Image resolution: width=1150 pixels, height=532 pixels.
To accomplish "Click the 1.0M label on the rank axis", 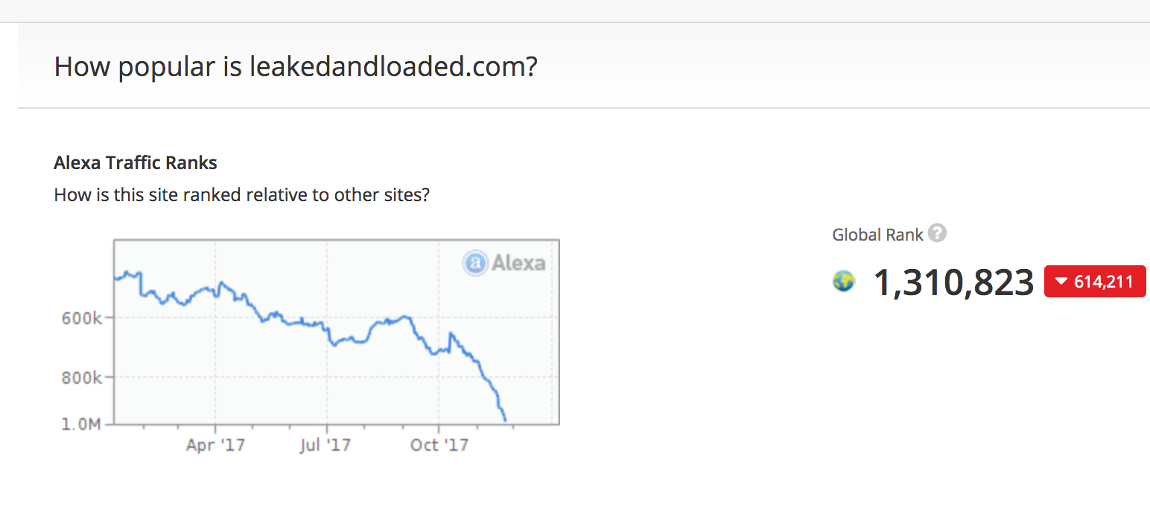I will point(82,425).
